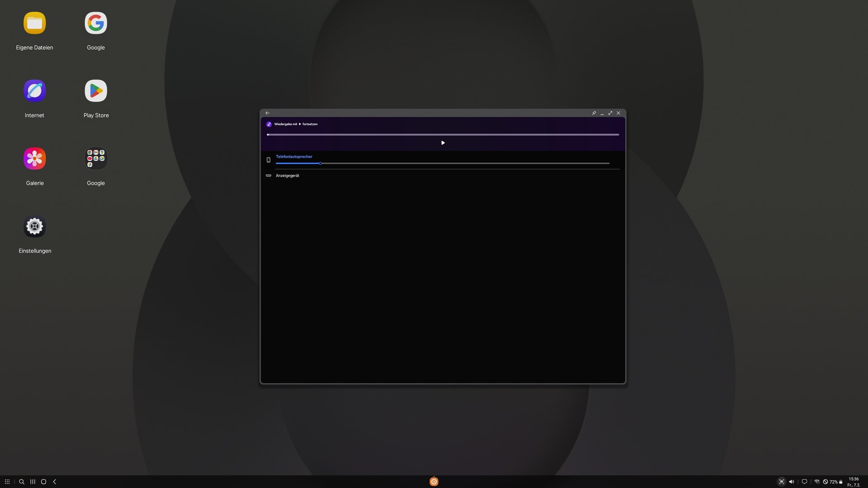This screenshot has width=868, height=488.
Task: Open the Einstellungen app
Action: (35, 227)
